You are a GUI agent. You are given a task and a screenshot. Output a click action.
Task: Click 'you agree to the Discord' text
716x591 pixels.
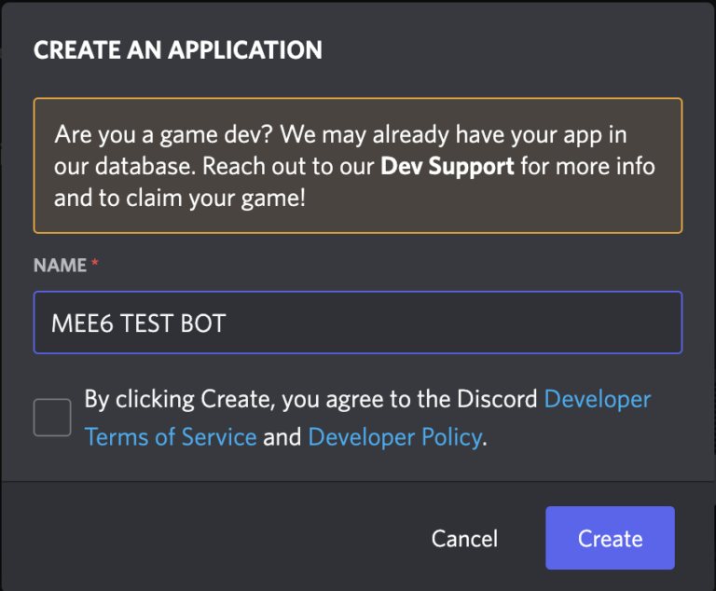(402, 400)
